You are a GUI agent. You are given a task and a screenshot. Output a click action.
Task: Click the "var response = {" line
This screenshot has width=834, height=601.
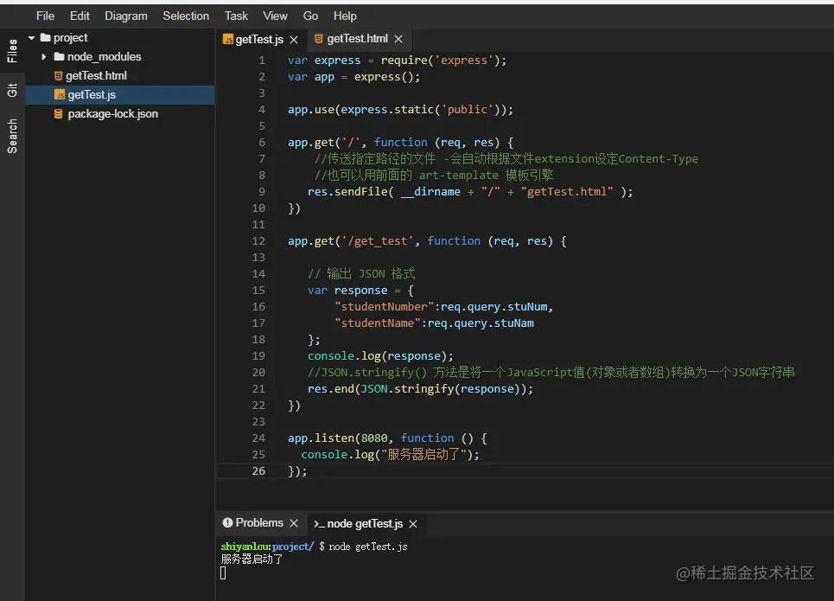pos(360,290)
